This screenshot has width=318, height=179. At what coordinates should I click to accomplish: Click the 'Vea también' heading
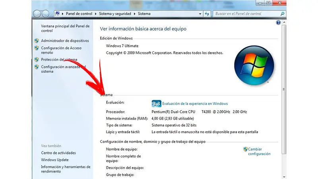(x=51, y=146)
